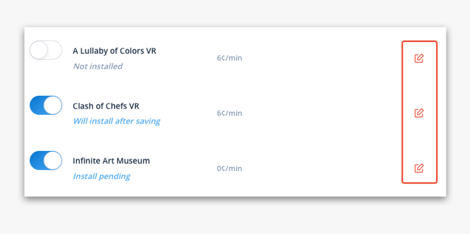Image resolution: width=470 pixels, height=234 pixels.
Task: Click the pencil icon for Infinite Art Museum
Action: (419, 168)
